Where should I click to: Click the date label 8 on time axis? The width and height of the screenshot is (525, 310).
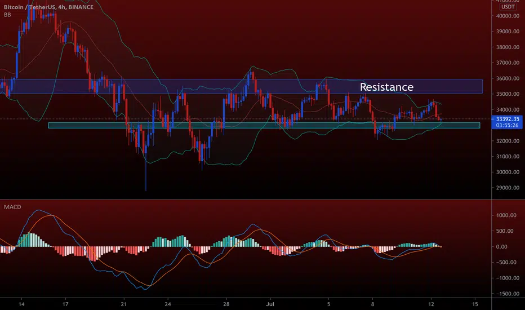[x=373, y=304]
